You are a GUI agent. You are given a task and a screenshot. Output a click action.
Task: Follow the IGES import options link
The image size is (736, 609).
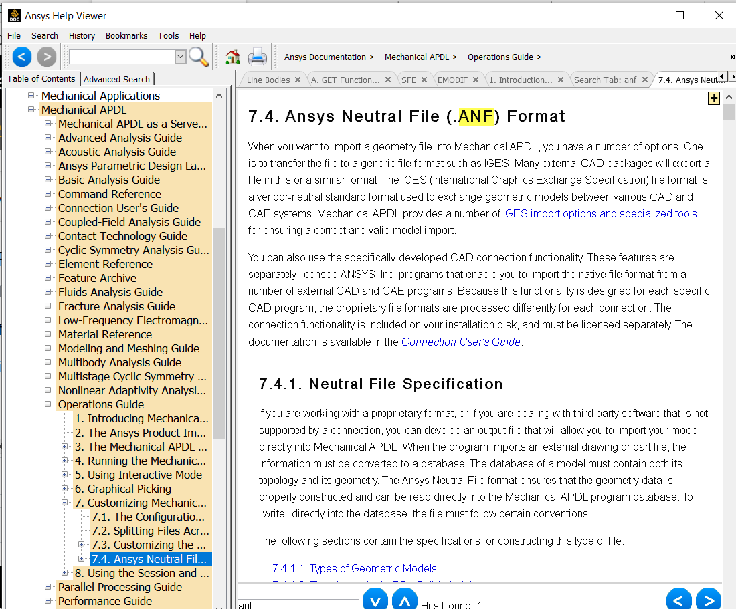point(600,214)
